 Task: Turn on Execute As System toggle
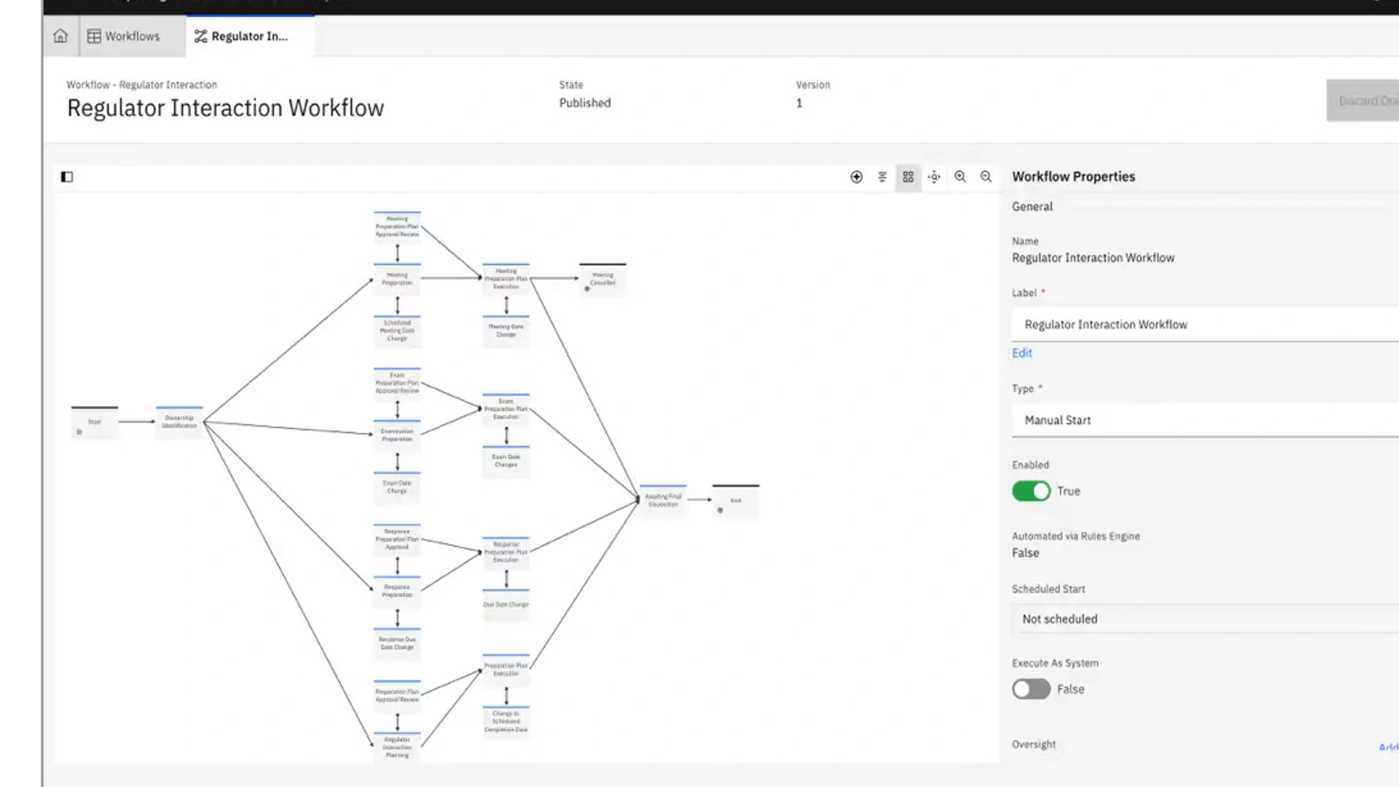(1031, 689)
